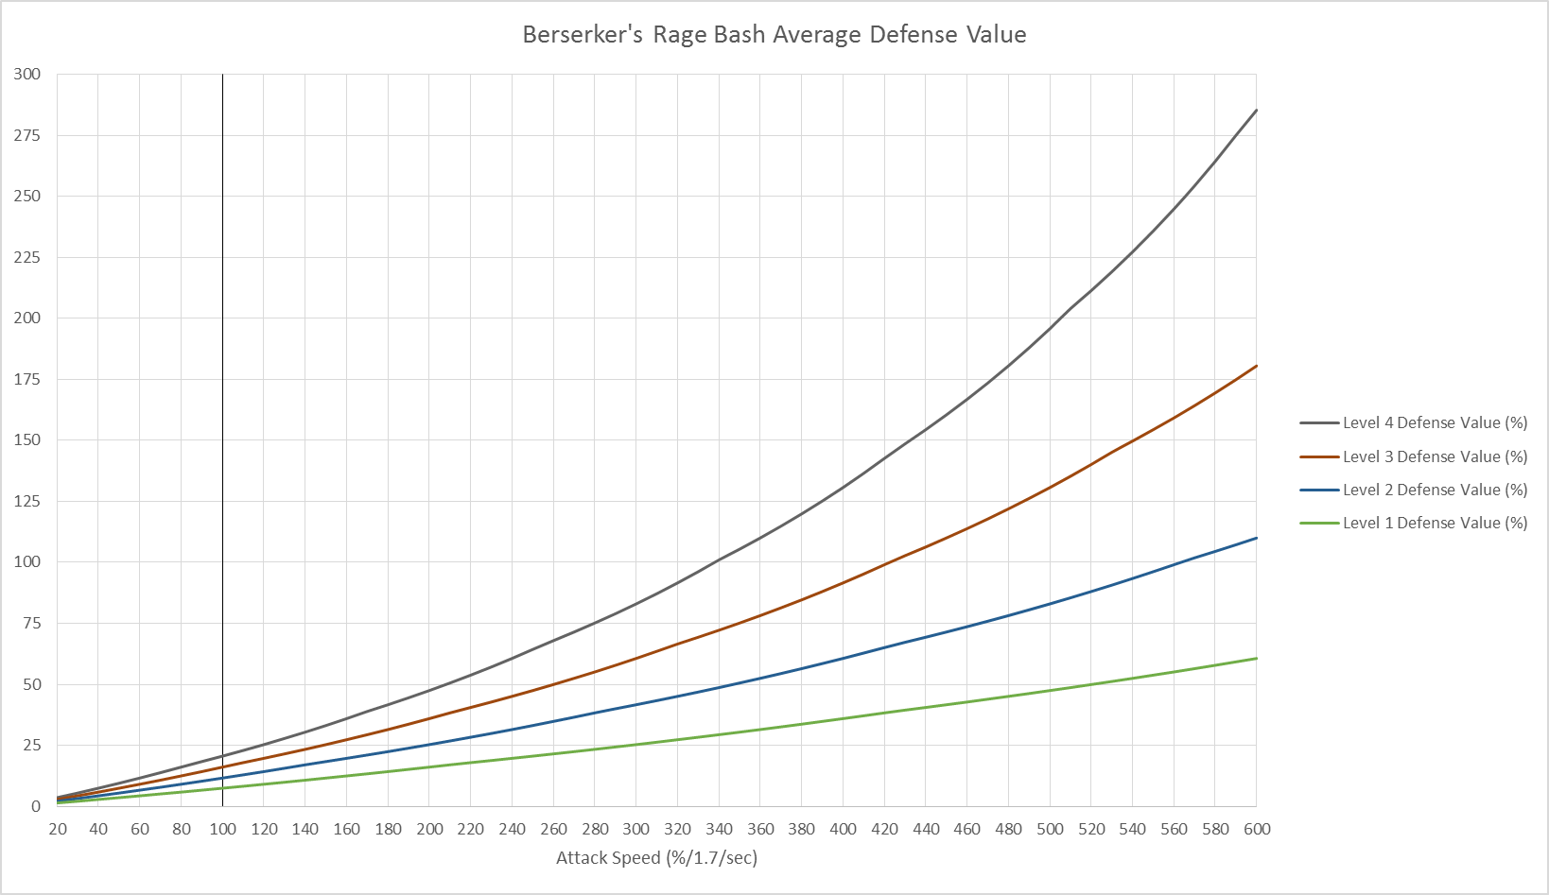Select the 'Level 1 Defense Value (%)' legend entry

1414,523
